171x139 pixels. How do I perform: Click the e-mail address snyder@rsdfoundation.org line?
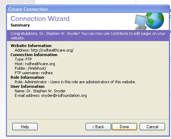click(x=51, y=95)
